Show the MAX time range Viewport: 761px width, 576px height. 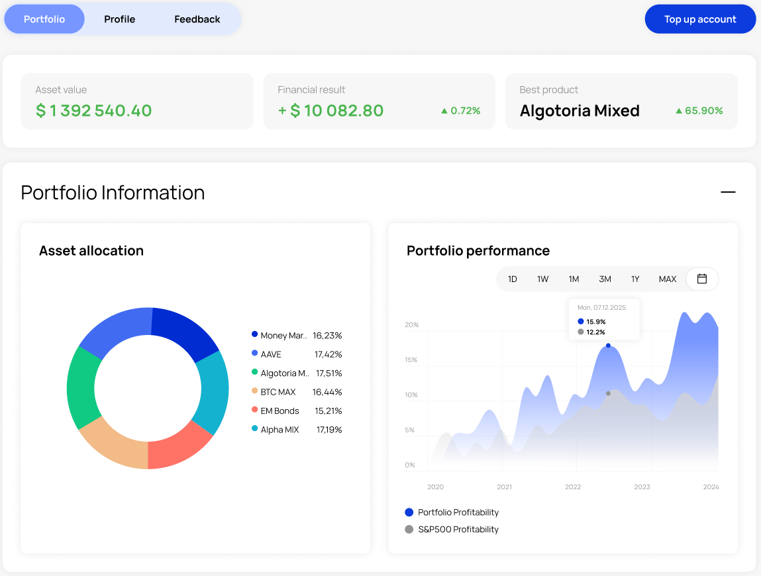(x=667, y=279)
